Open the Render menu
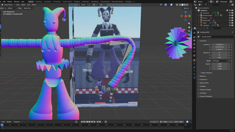235x132 pixels. point(10,2)
